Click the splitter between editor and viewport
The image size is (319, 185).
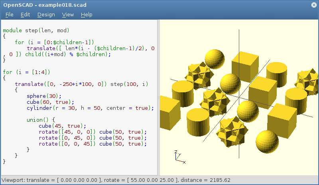[158, 97]
